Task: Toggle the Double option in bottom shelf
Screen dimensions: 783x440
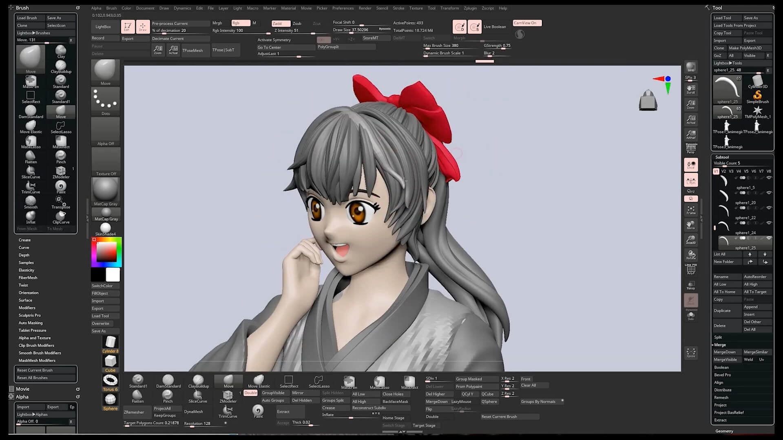Action: click(x=250, y=393)
